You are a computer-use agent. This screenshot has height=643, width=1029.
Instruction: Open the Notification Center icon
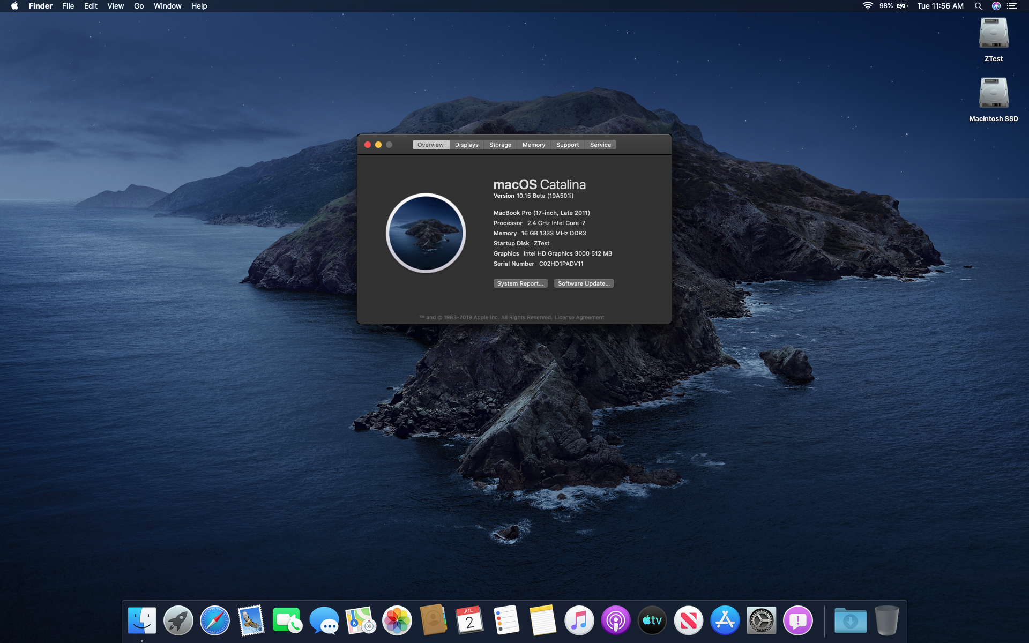coord(1012,6)
